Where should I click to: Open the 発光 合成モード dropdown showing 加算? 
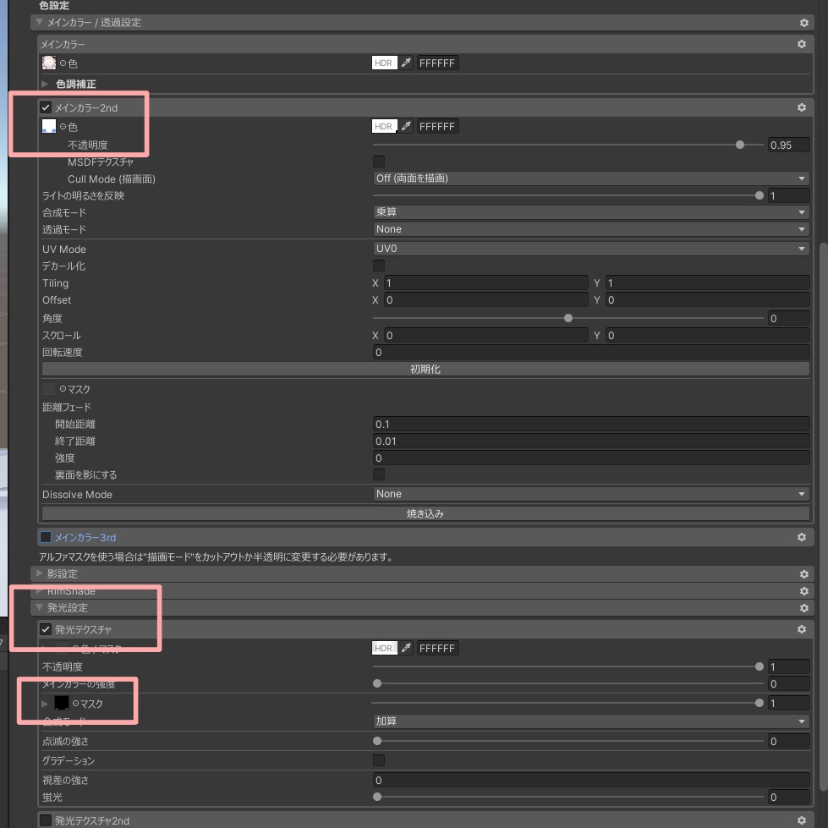coord(591,721)
